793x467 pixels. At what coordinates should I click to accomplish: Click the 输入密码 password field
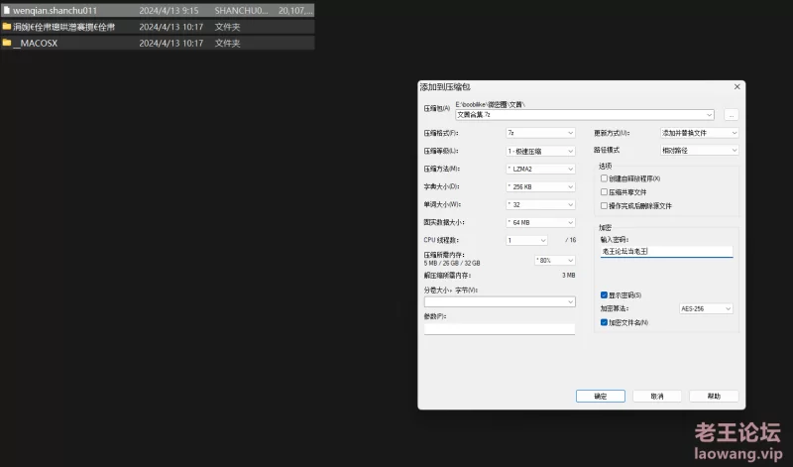(666, 251)
